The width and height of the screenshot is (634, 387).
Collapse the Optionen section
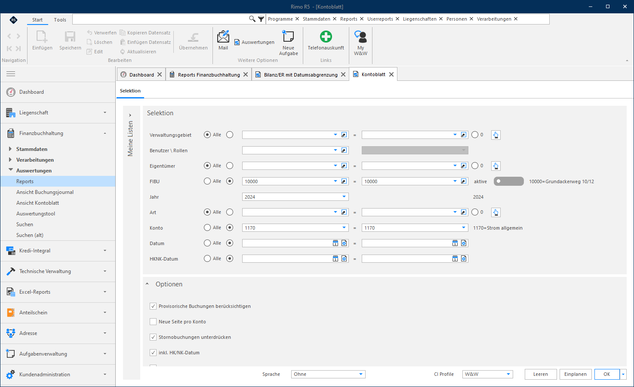coord(147,284)
